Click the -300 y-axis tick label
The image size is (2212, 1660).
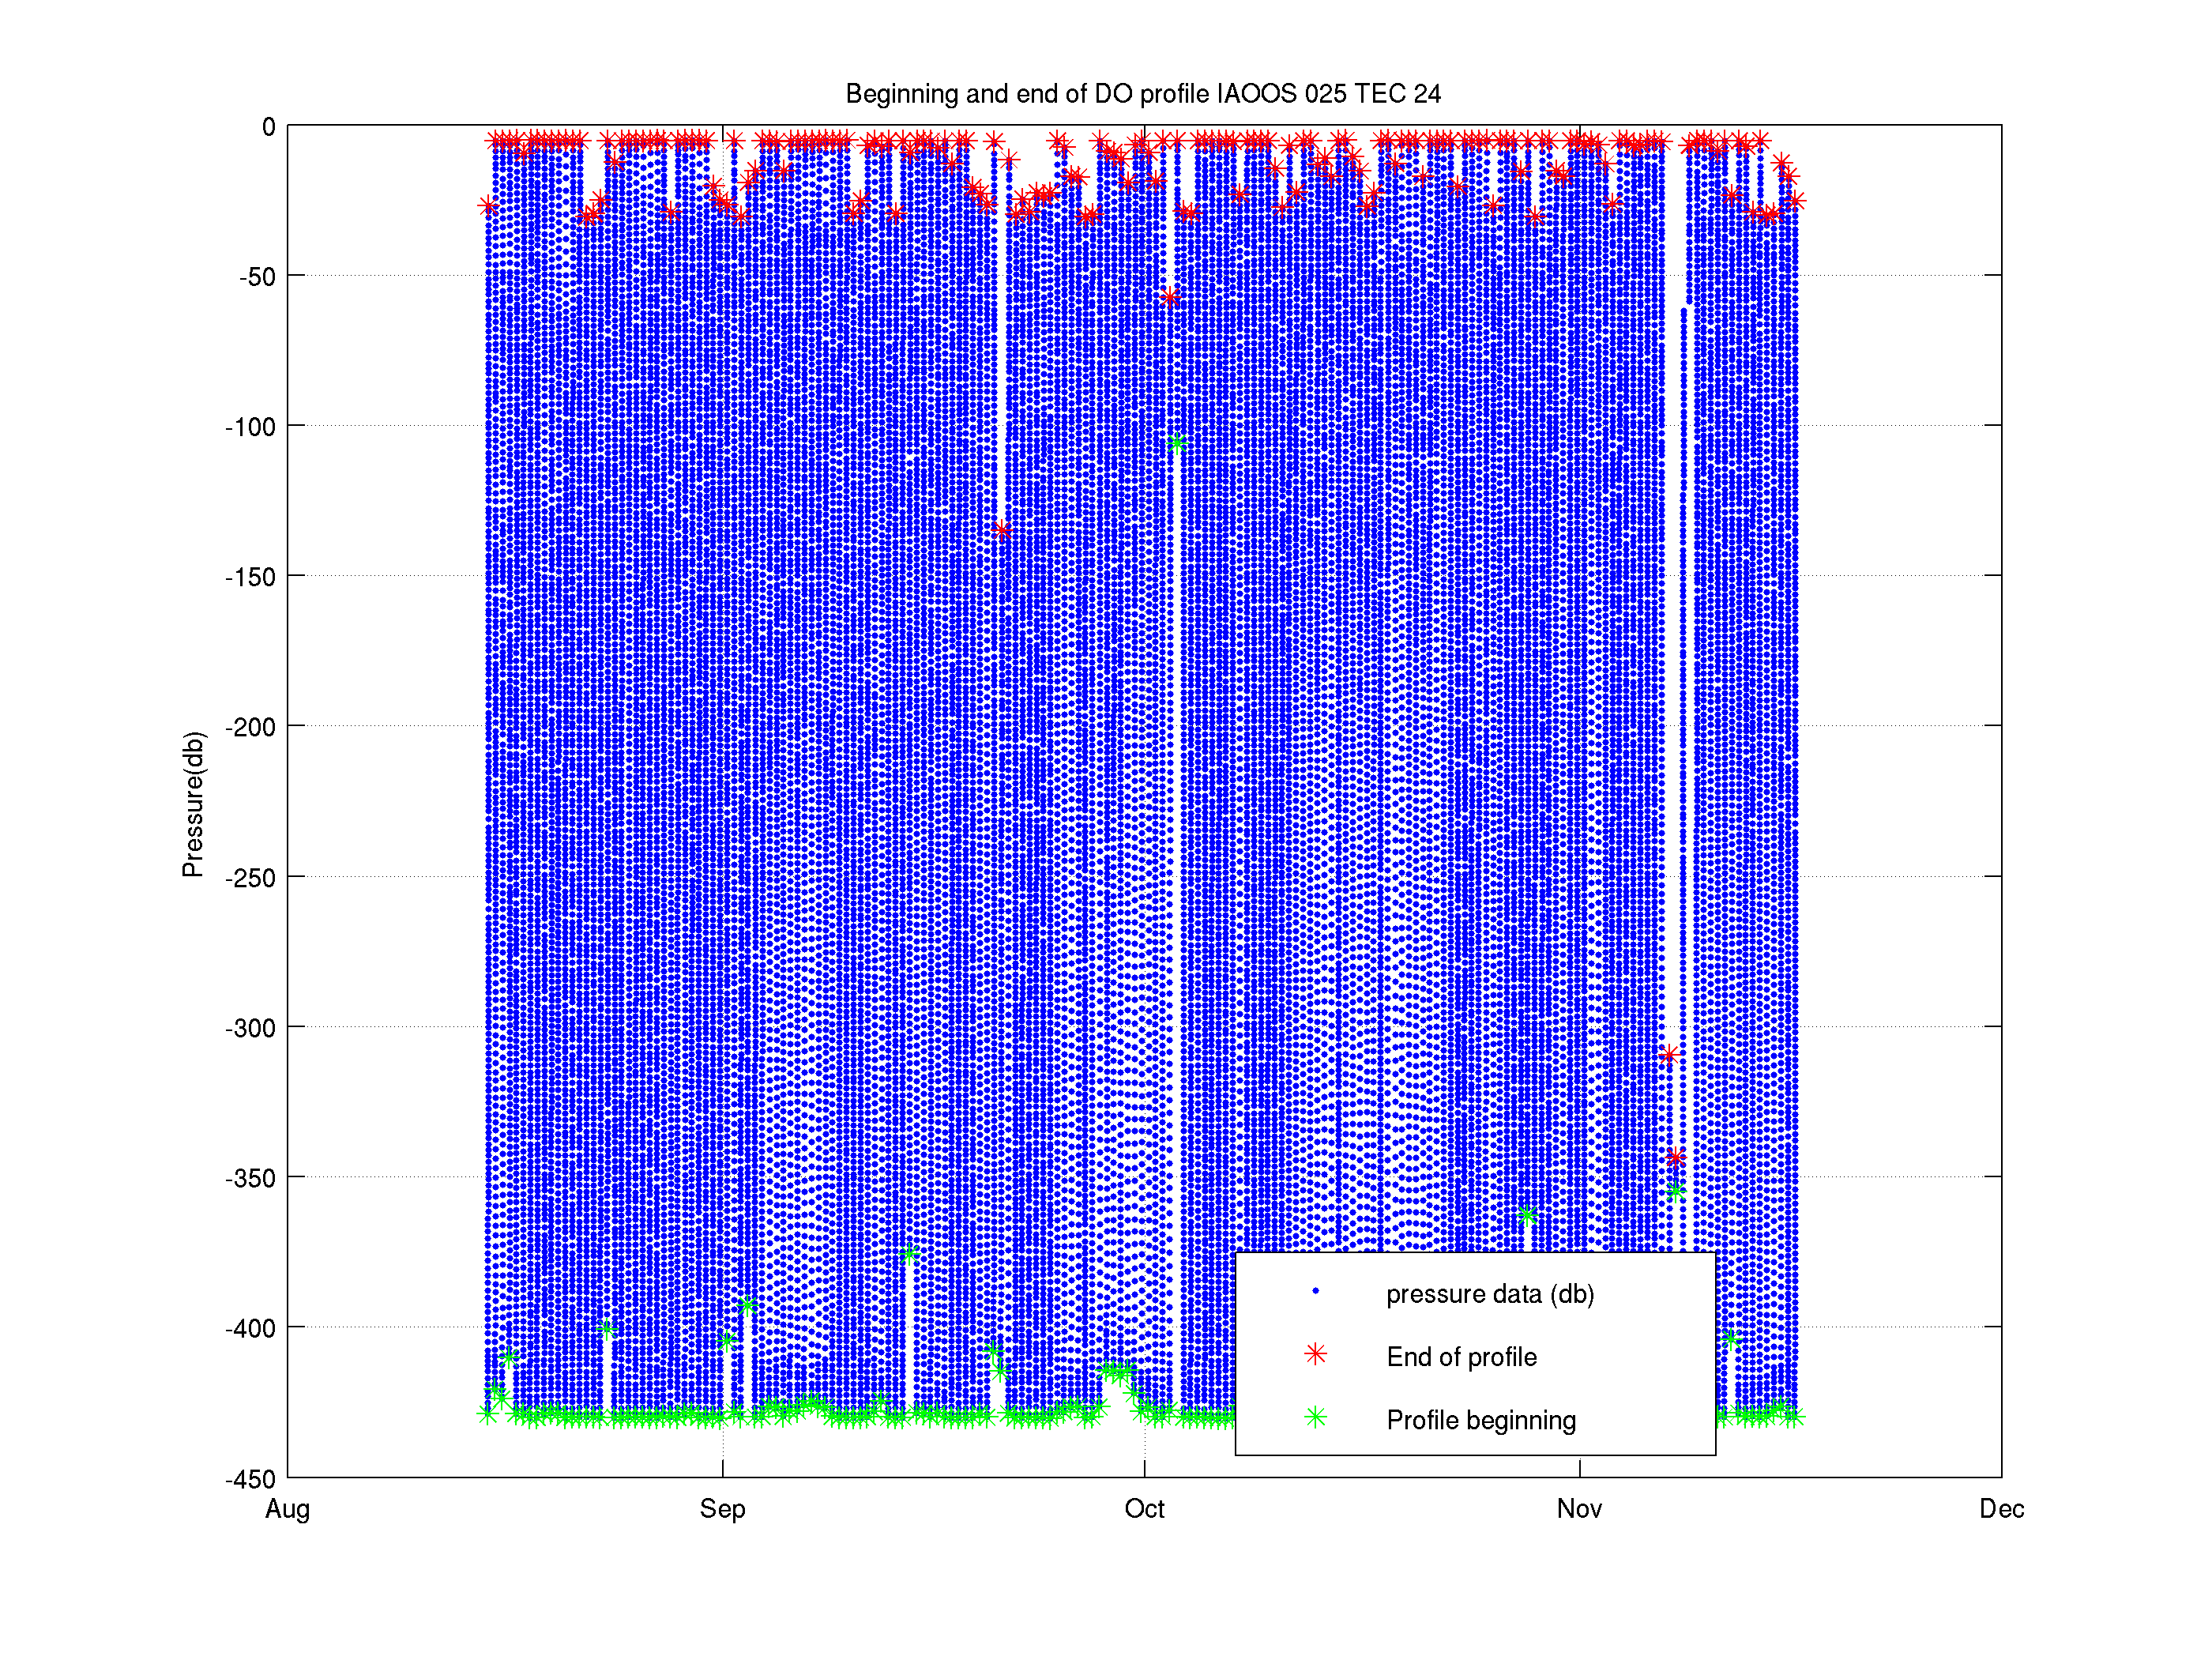click(250, 1028)
